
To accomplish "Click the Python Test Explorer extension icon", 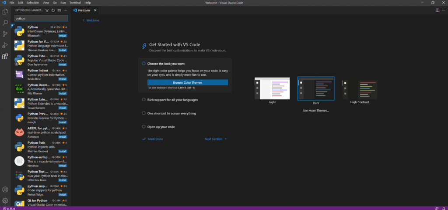I will pyautogui.click(x=19, y=176).
